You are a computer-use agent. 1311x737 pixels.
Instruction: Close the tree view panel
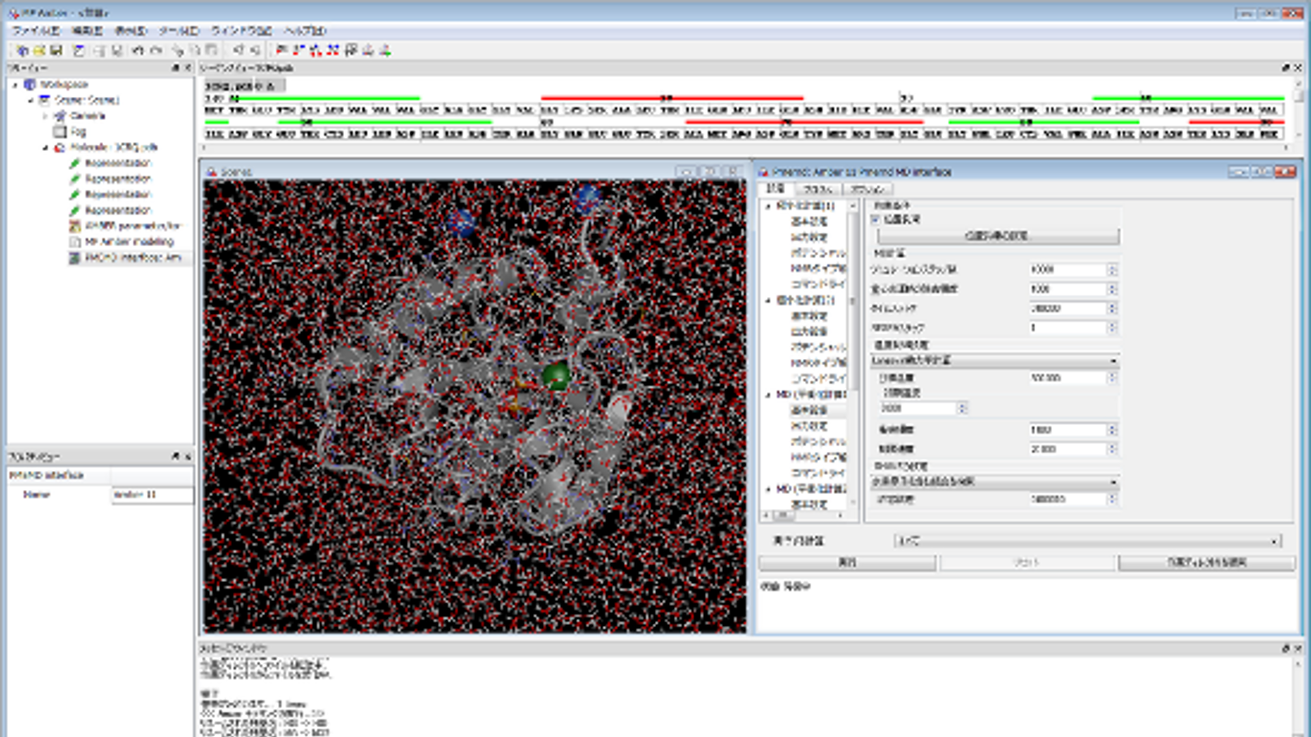pos(188,68)
